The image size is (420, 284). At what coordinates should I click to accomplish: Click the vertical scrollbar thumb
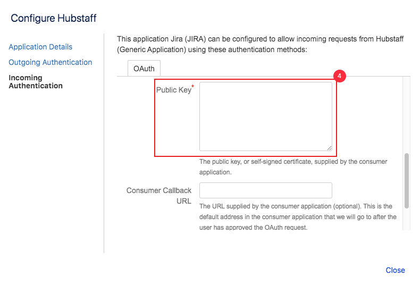point(407,181)
